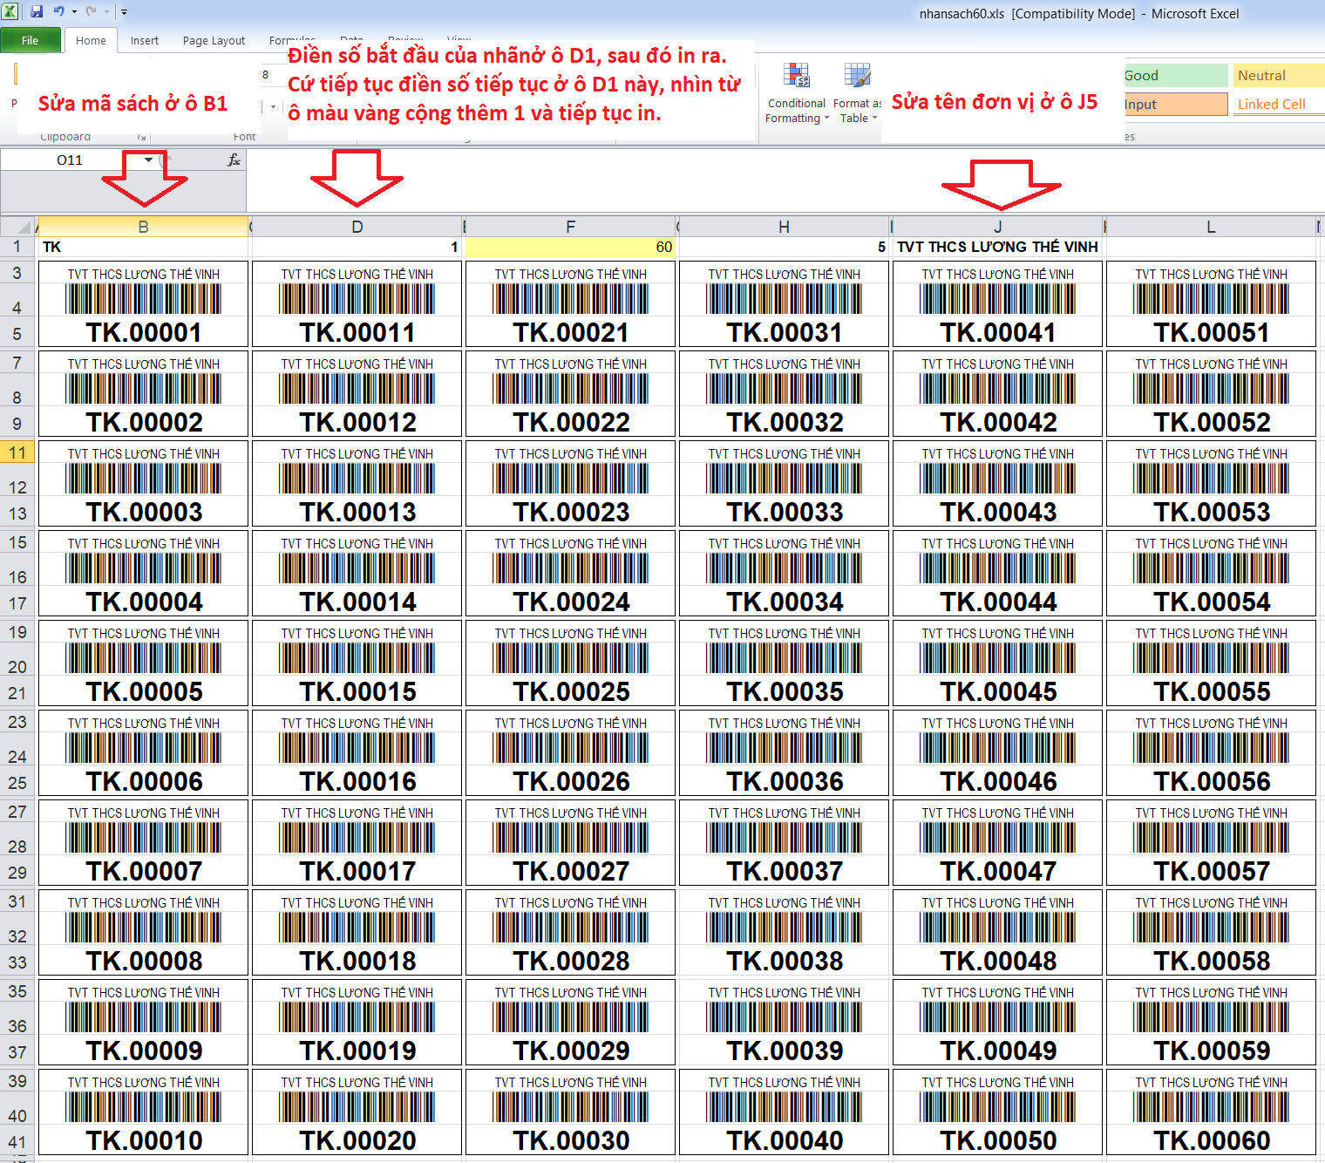
Task: Click label code TK.00041
Action: click(x=998, y=332)
